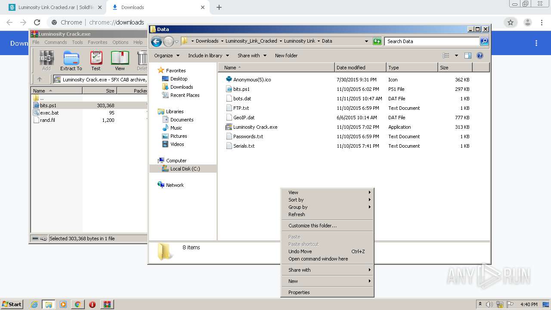Viewport: 551px width, 310px height.
Task: Open a new Chrome tab
Action: 219,7
